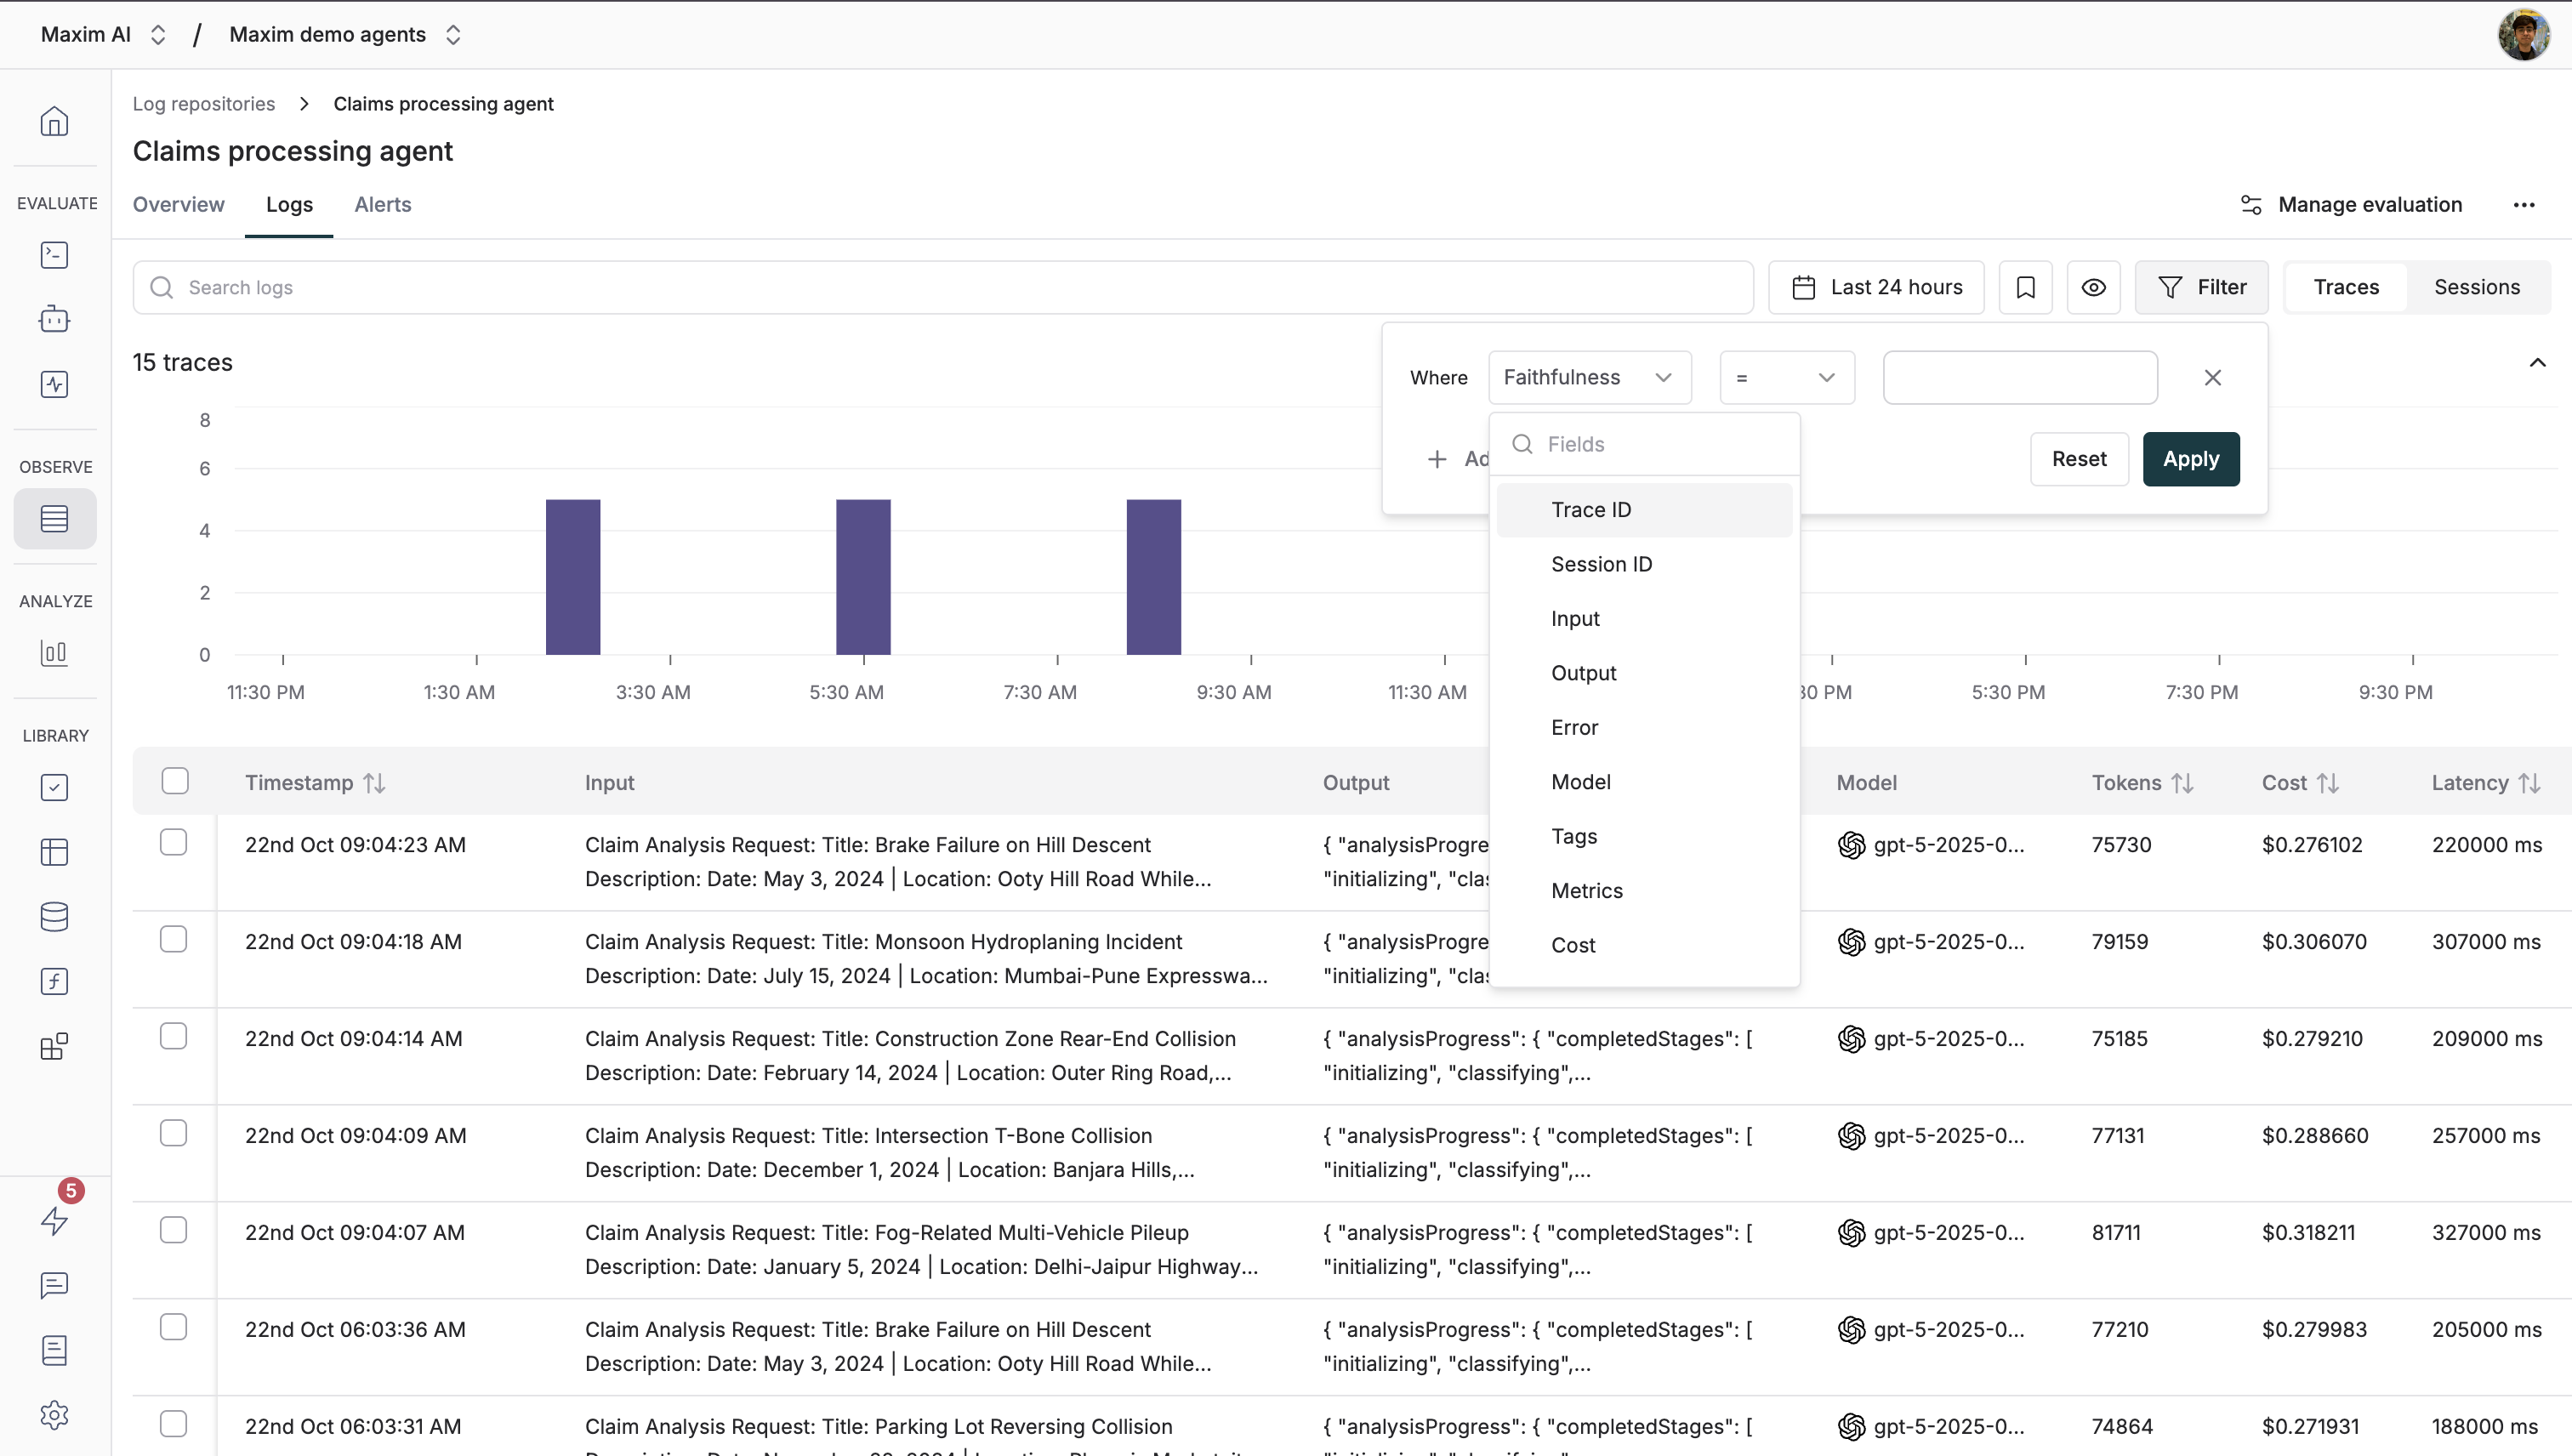
Task: Expand the Faithfulness field dropdown
Action: [x=1589, y=377]
